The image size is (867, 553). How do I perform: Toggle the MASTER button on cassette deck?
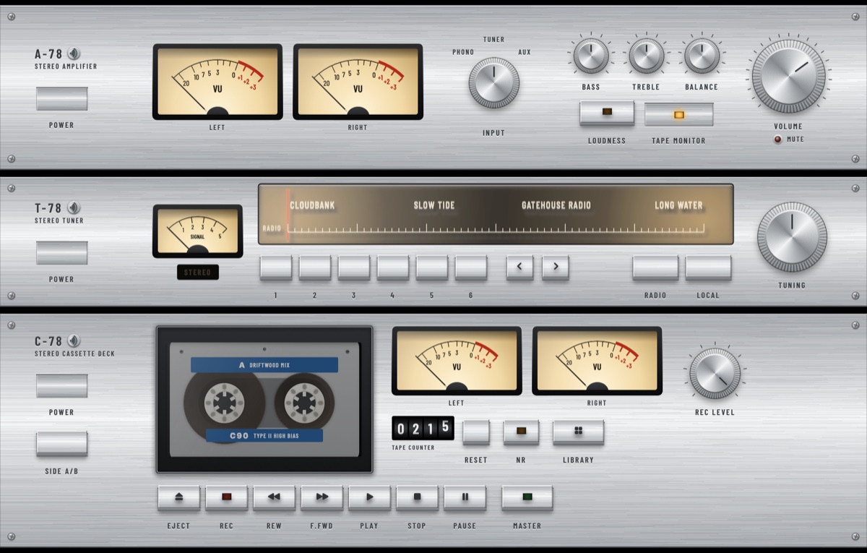click(527, 497)
